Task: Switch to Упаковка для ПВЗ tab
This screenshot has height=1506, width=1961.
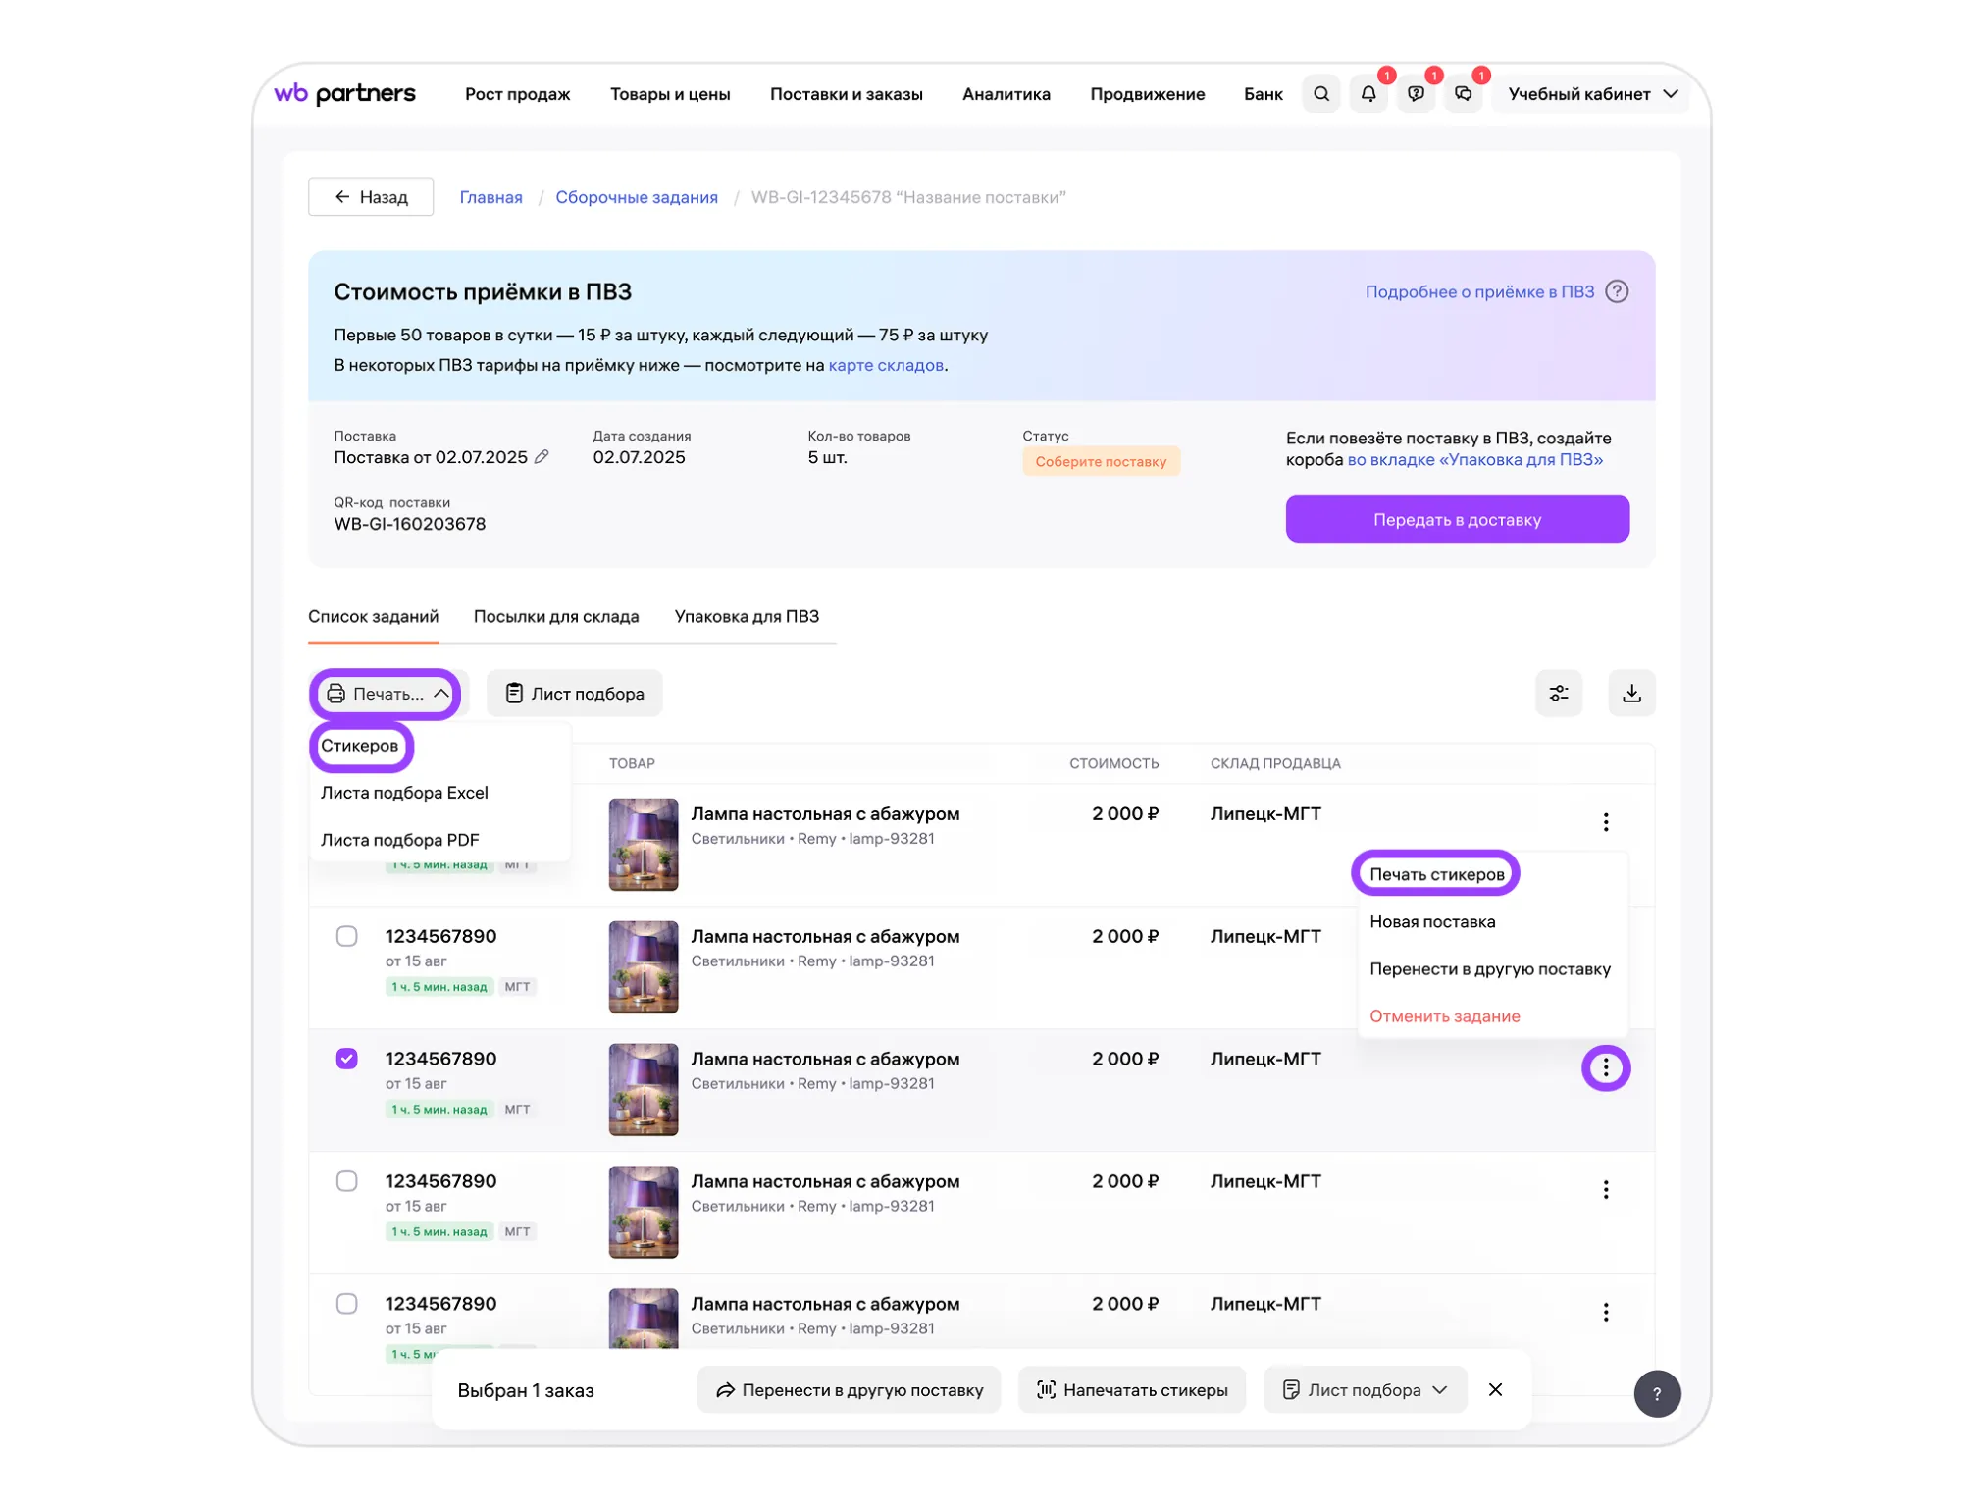Action: [747, 616]
